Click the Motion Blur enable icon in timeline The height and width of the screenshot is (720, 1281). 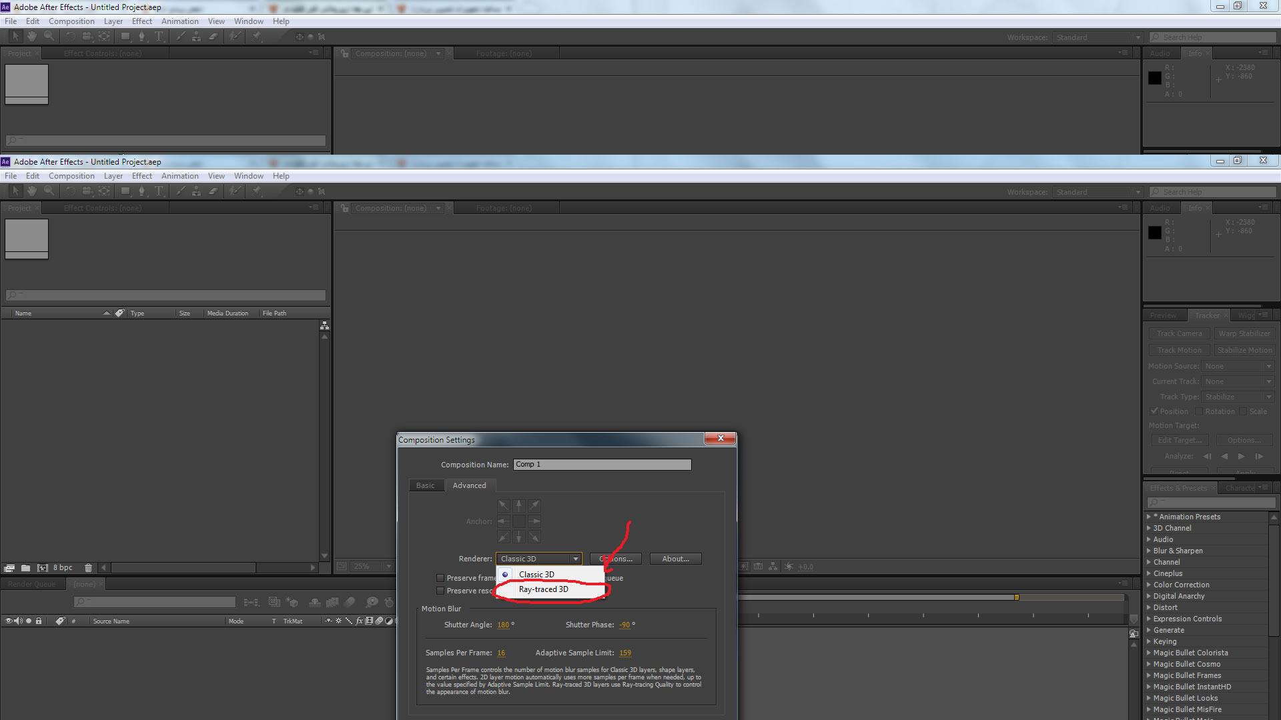pyautogui.click(x=350, y=602)
